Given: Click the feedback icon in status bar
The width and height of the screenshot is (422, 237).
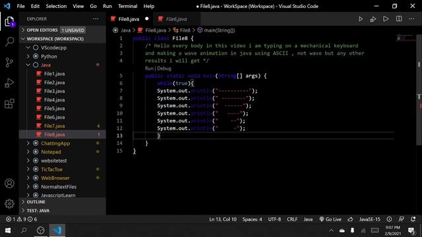Looking at the screenshot, I should 401,219.
